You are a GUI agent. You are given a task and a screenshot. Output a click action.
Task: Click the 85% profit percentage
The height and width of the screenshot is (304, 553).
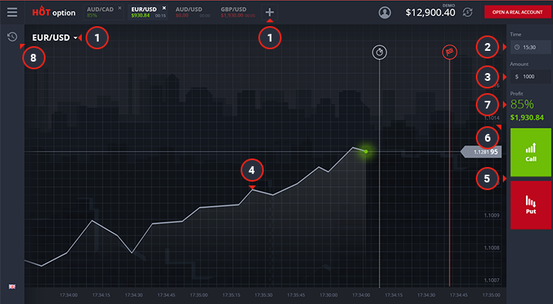(x=522, y=104)
